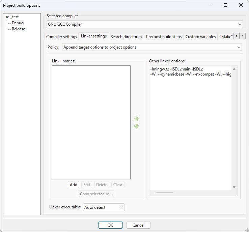The height and width of the screenshot is (232, 249).
Task: Click the Add library button
Action: click(74, 185)
